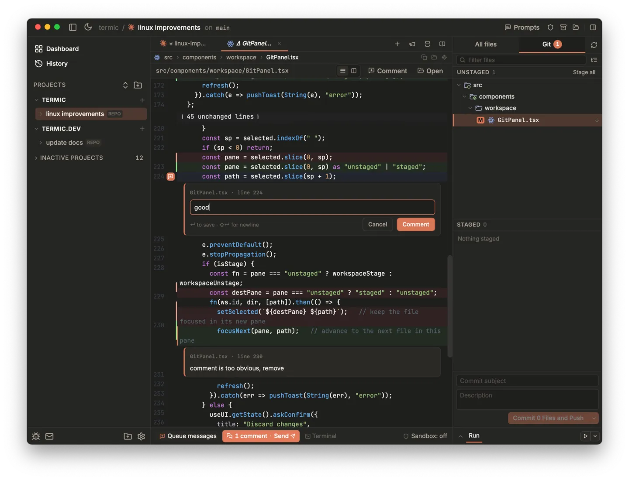629x480 pixels.
Task: Open settings gear in sidebar footer
Action: coord(141,436)
